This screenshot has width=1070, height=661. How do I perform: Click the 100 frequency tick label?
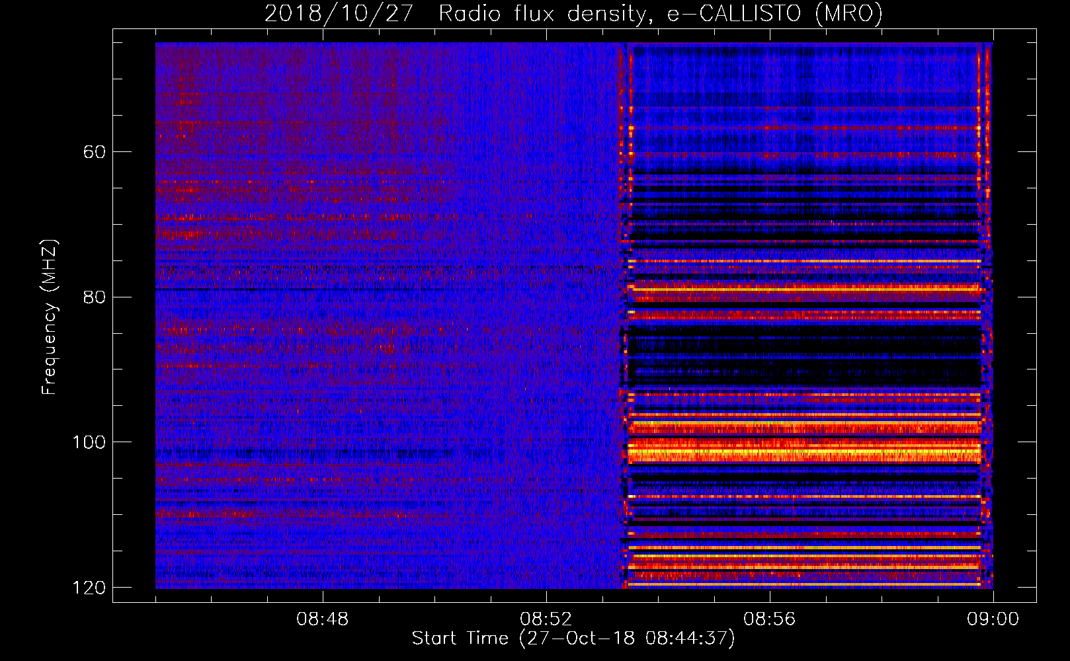[89, 442]
